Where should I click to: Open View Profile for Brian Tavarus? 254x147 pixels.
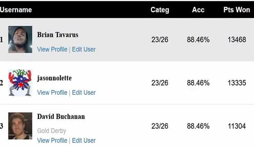pyautogui.click(x=52, y=49)
